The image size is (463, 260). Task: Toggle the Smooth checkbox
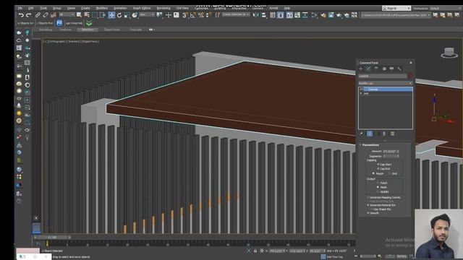click(368, 213)
